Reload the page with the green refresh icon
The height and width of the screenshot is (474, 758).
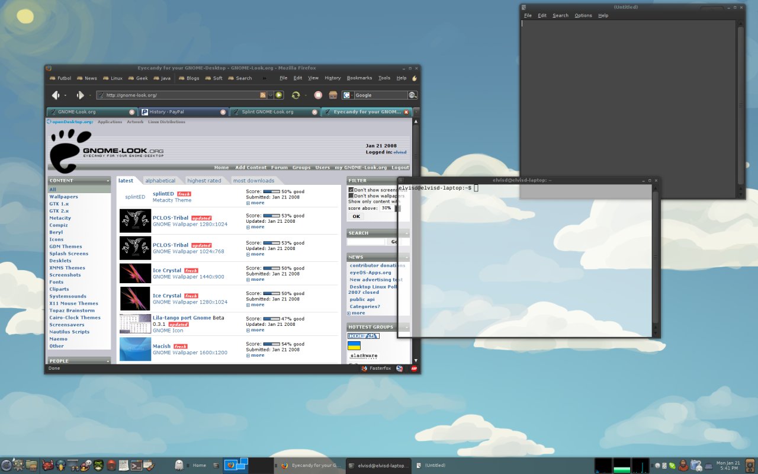coord(296,95)
